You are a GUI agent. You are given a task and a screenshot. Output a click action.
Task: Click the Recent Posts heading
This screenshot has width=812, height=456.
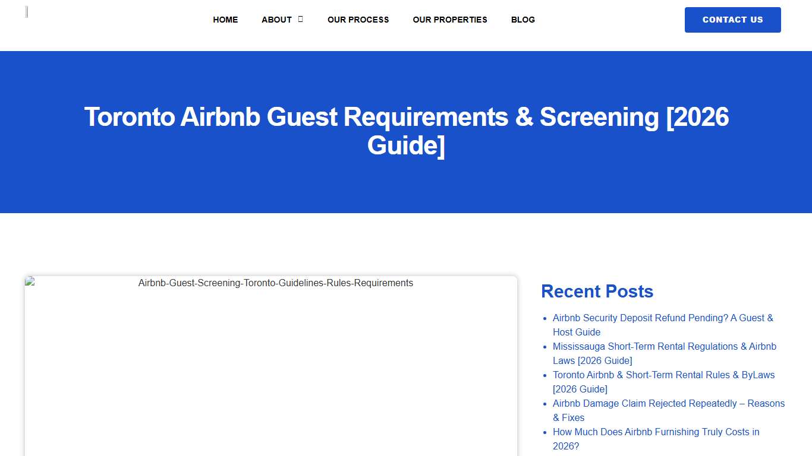pyautogui.click(x=597, y=292)
